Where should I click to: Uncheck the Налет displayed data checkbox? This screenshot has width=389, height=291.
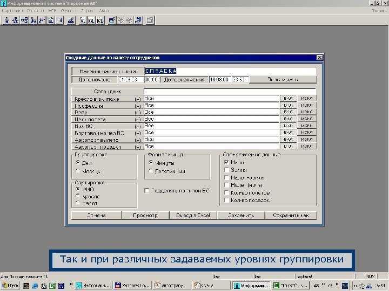point(226,162)
